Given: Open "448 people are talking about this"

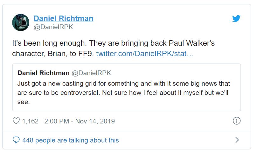Looking at the screenshot, I should [x=70, y=140].
